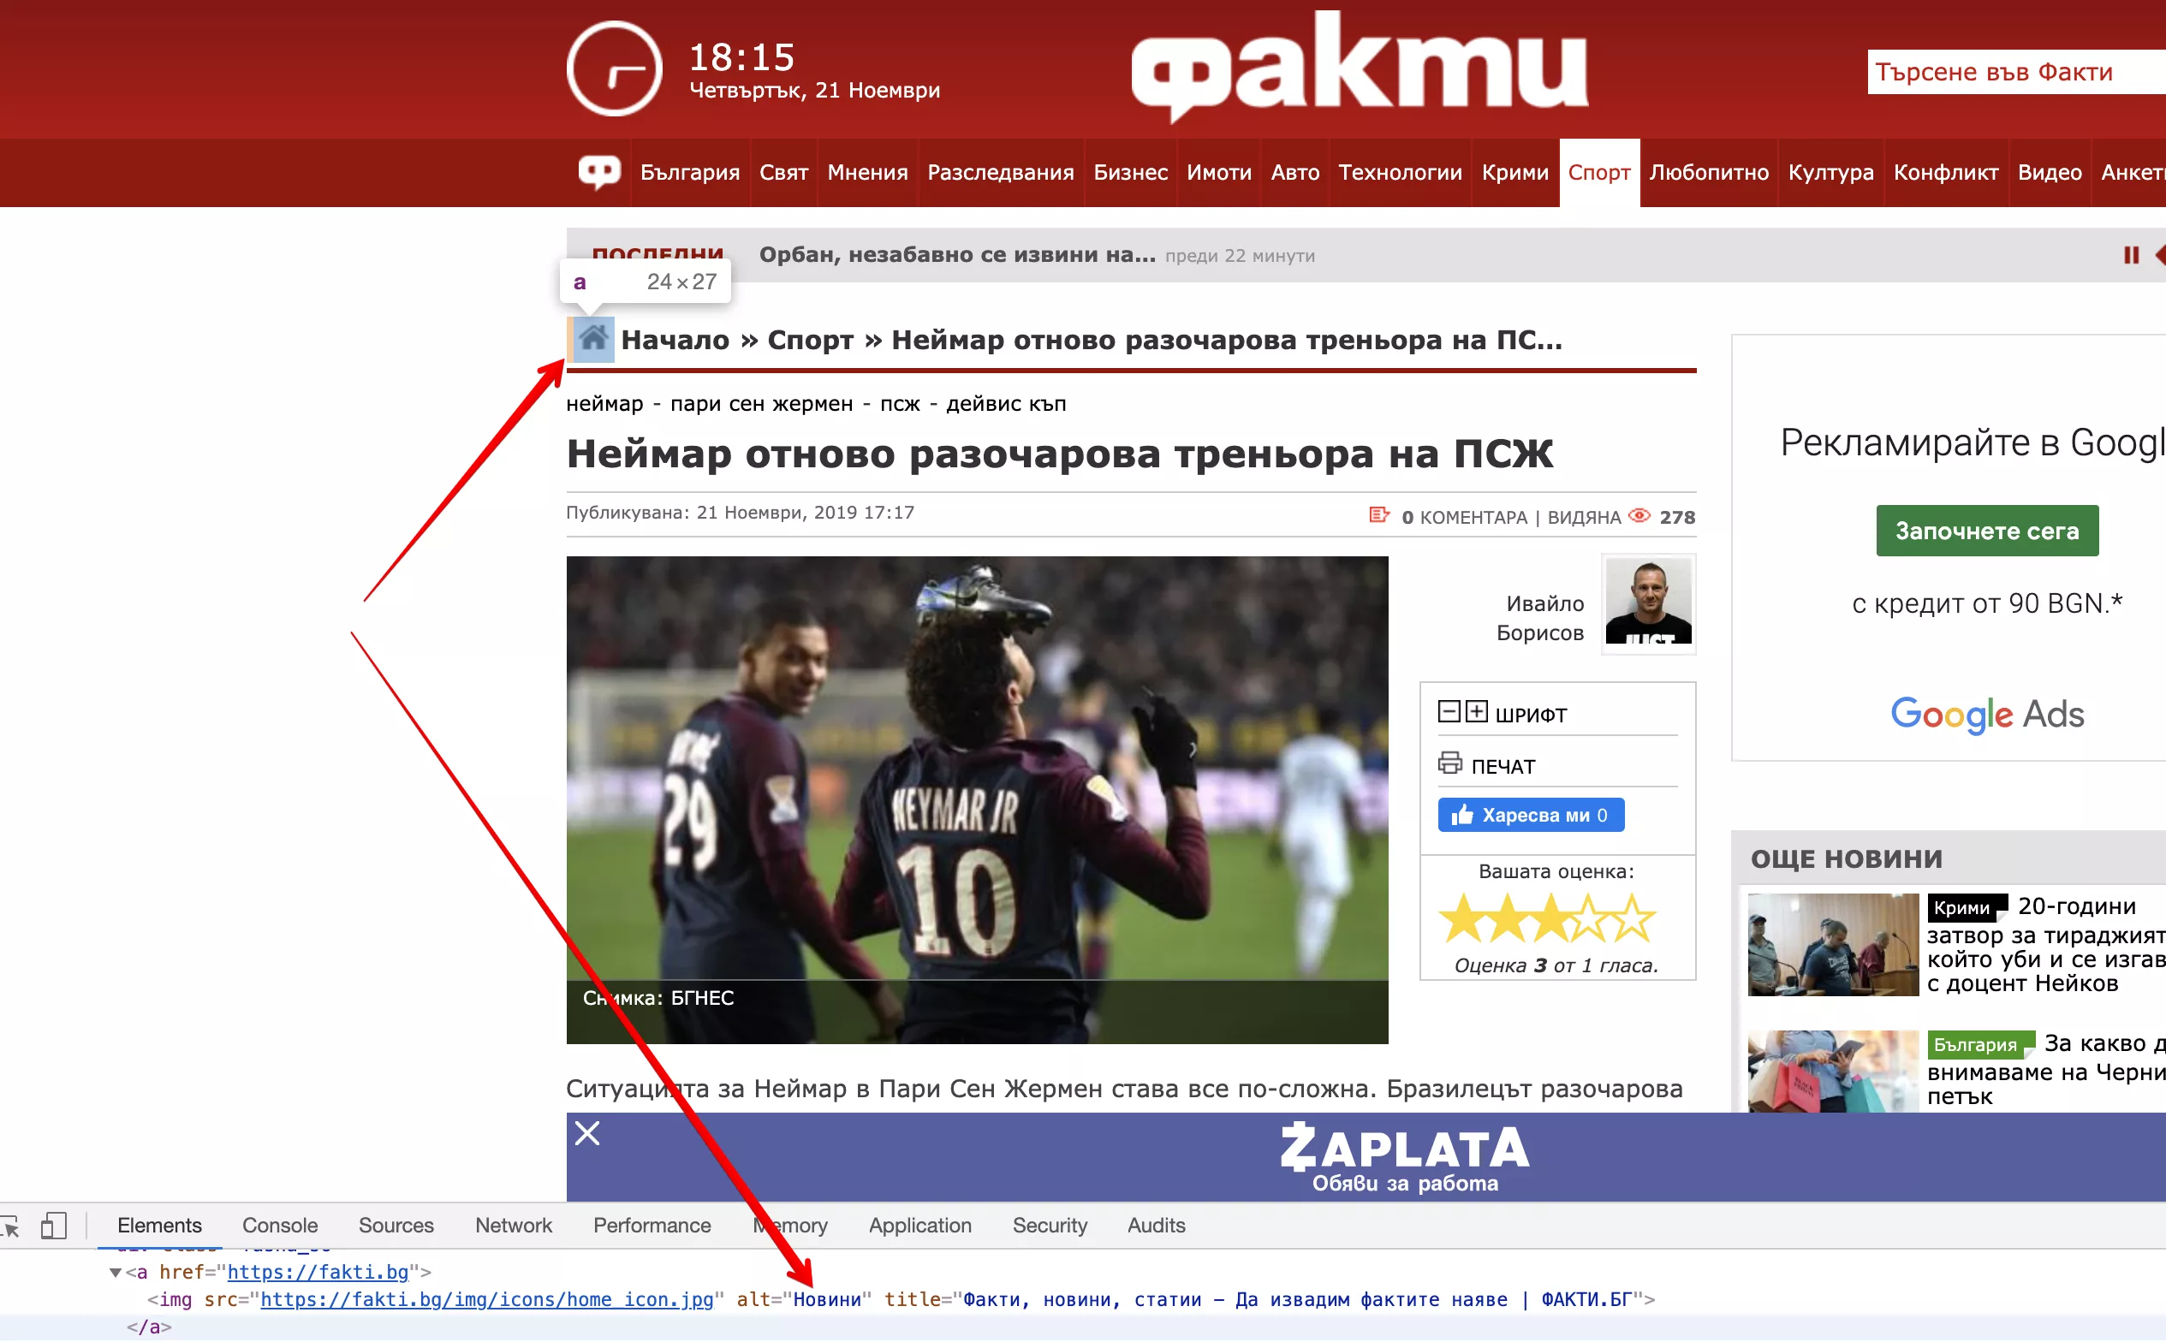Open the Network DevTools tab
This screenshot has width=2166, height=1342.
(x=513, y=1226)
